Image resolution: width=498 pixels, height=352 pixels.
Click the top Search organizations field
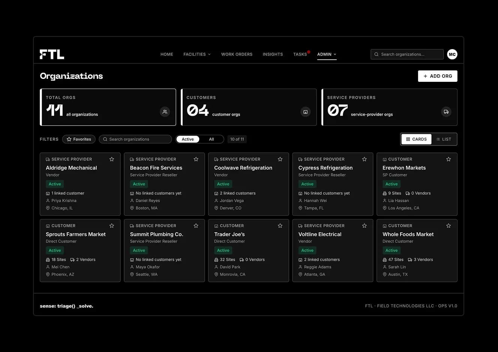(x=407, y=54)
